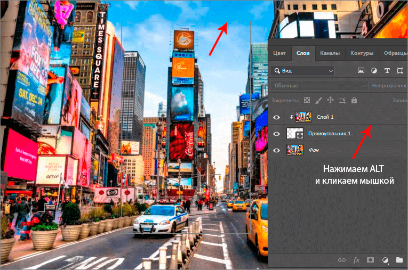Click the link layers icon
Image resolution: width=408 pixels, height=270 pixels.
[x=343, y=260]
